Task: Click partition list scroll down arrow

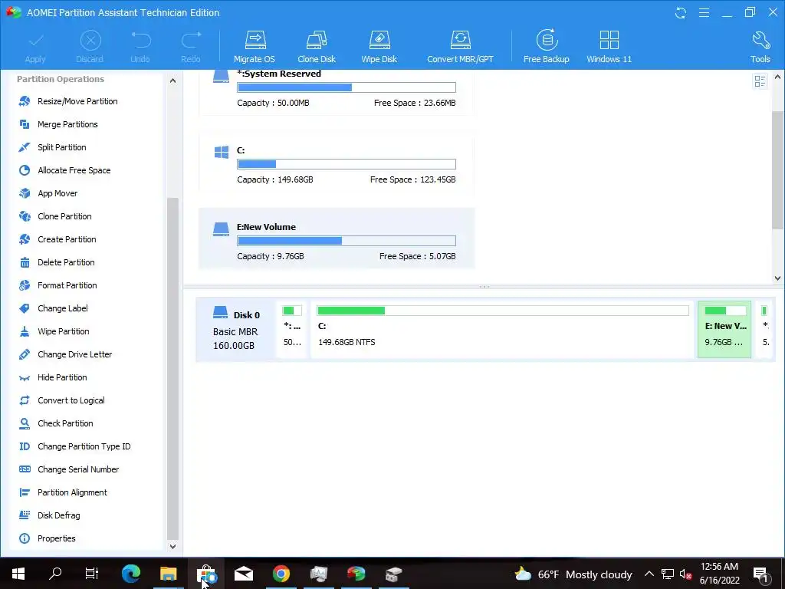Action: pos(777,278)
